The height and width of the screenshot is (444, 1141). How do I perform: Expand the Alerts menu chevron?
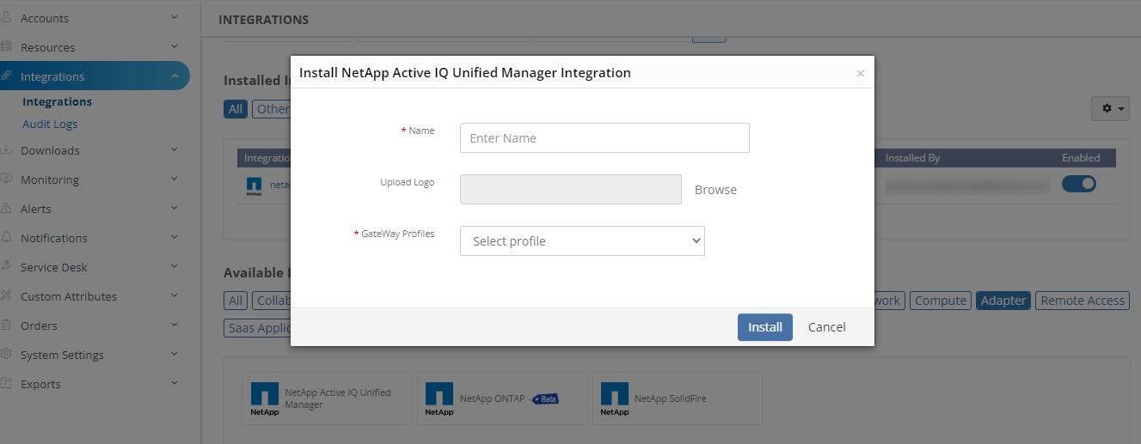(x=175, y=208)
